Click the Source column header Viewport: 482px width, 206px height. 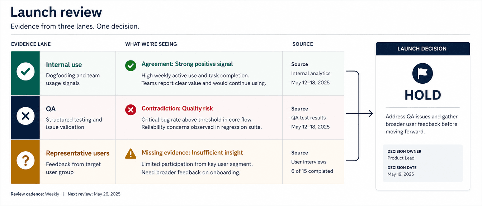tap(303, 44)
